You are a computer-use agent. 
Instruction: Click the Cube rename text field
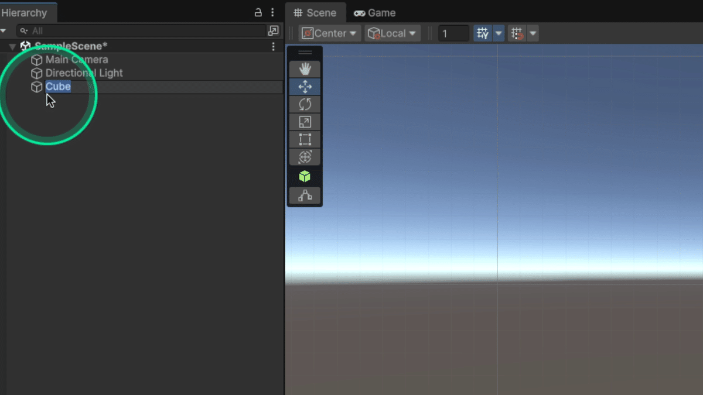pos(163,87)
